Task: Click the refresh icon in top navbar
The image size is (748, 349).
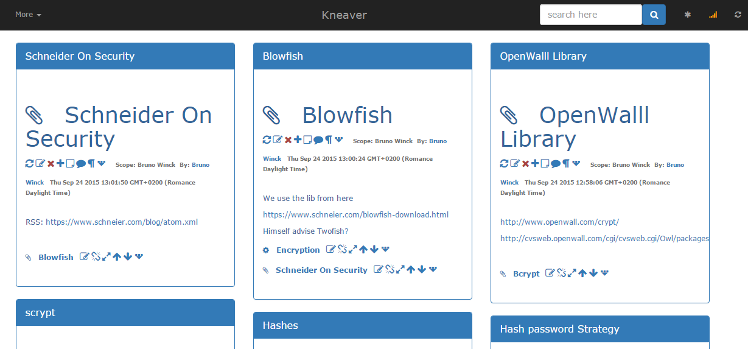Action: point(738,15)
